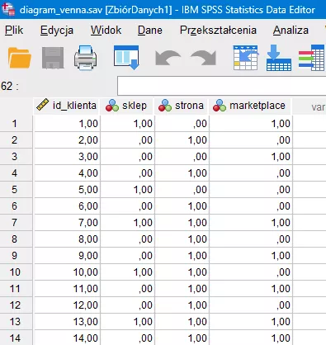This screenshot has width=326, height=345.
Task: Click the Save floppy disk icon
Action: [53, 58]
